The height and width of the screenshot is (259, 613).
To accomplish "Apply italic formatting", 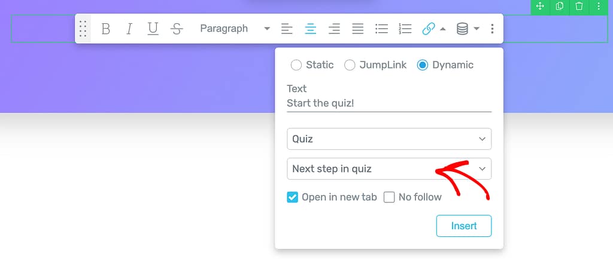I will pos(129,29).
